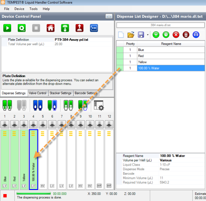Expand the yellow menu lines on Blue channel
Image resolution: width=206 pixels, height=201 pixels.
click(x=5, y=134)
